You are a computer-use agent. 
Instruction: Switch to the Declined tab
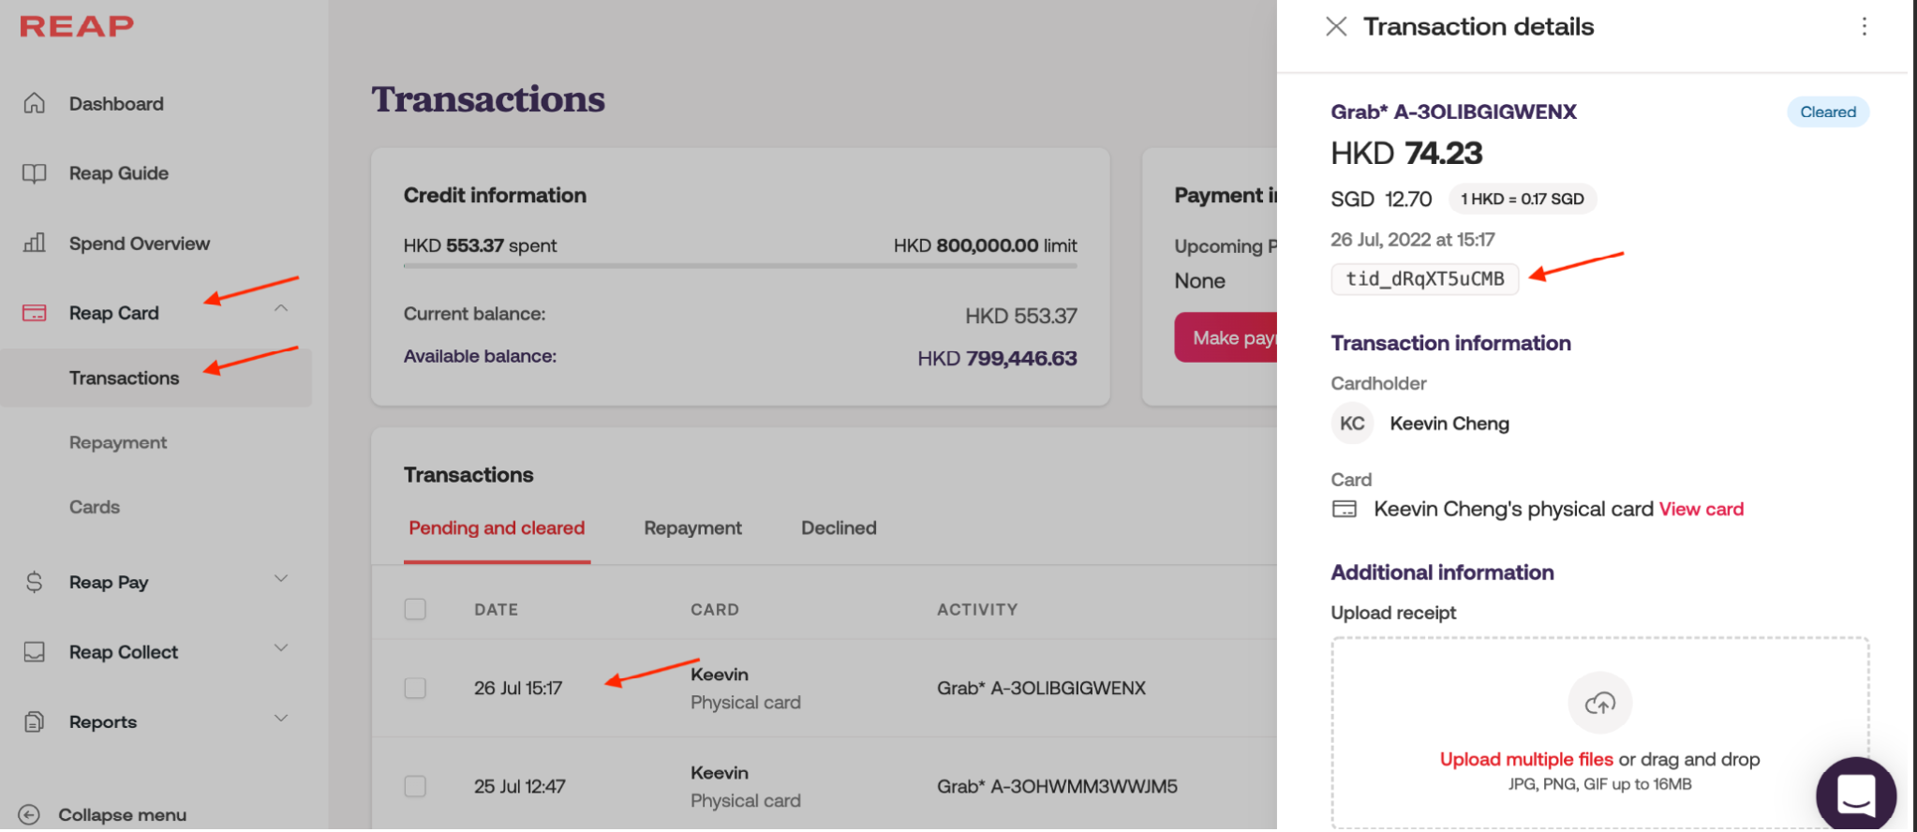[x=839, y=528]
